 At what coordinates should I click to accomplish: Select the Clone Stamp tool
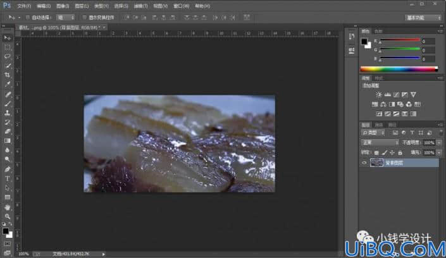click(8, 113)
